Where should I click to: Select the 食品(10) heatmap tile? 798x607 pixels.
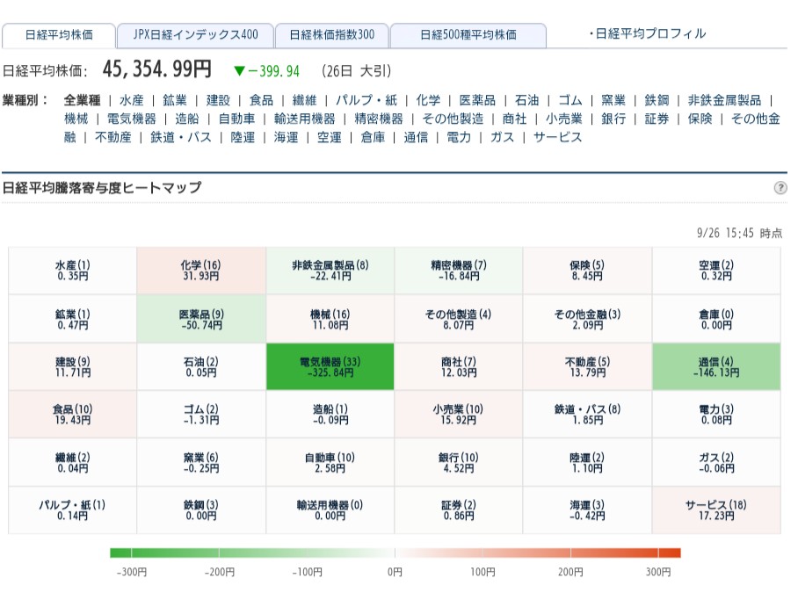click(72, 415)
